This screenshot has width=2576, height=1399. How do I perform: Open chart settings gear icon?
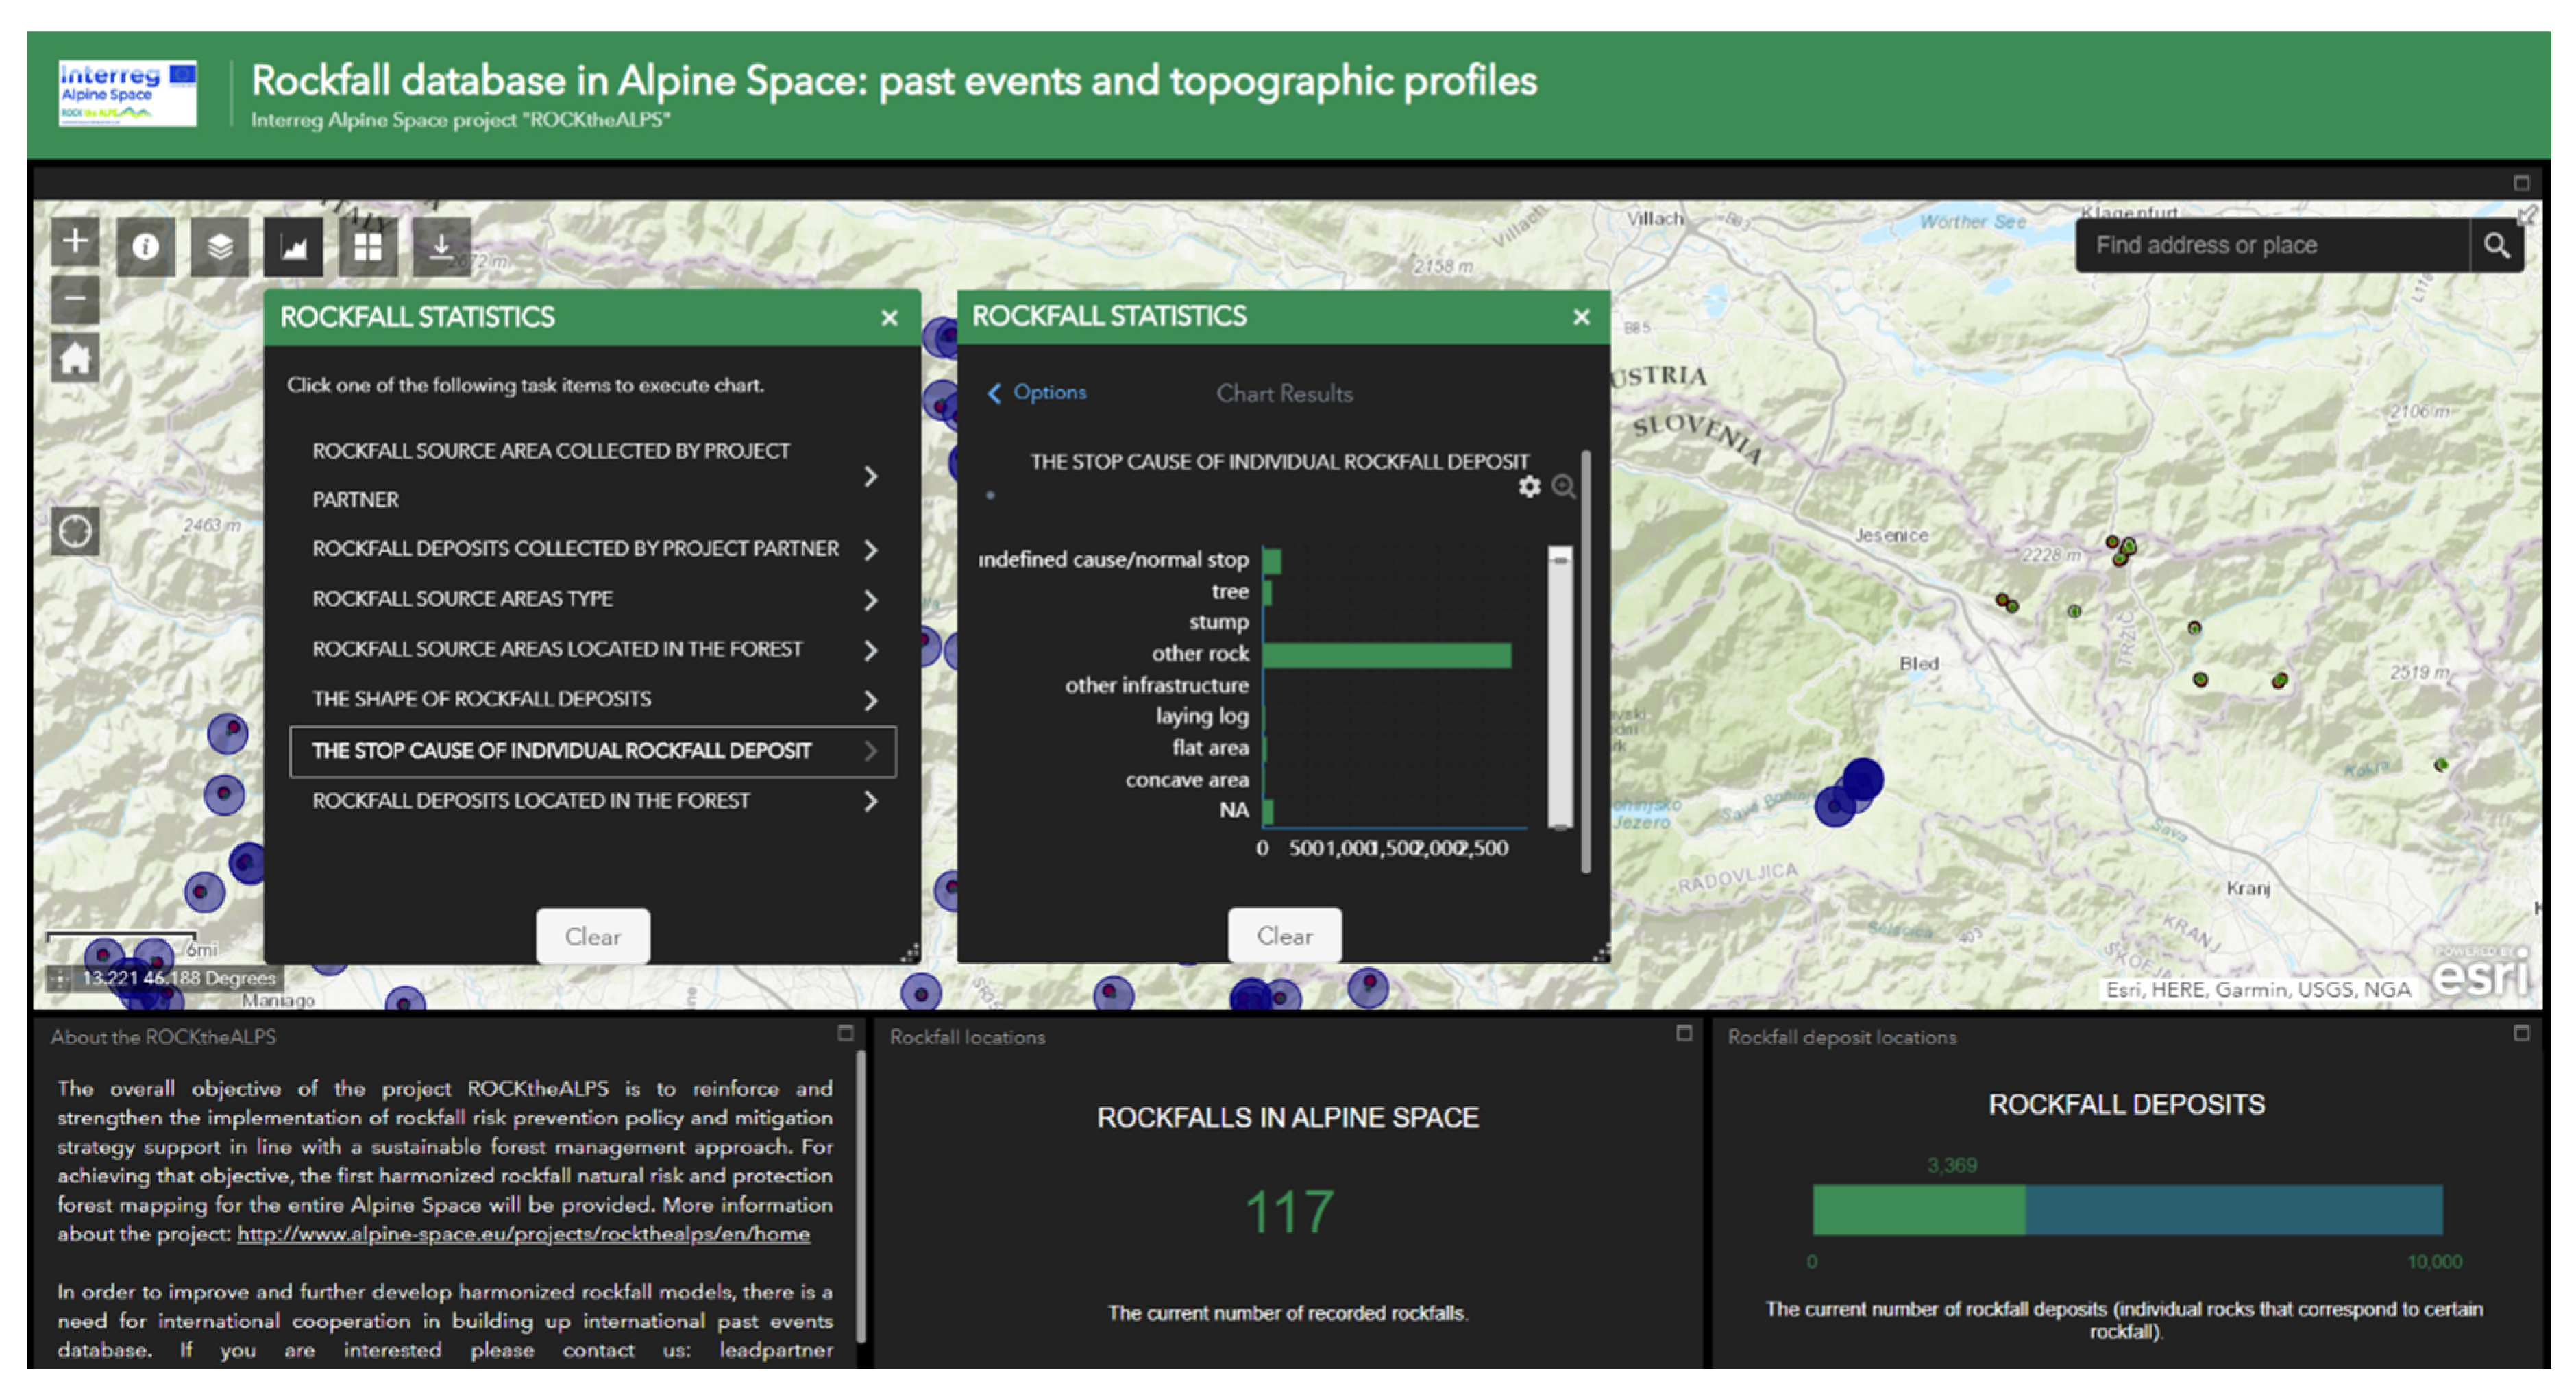pos(1529,487)
